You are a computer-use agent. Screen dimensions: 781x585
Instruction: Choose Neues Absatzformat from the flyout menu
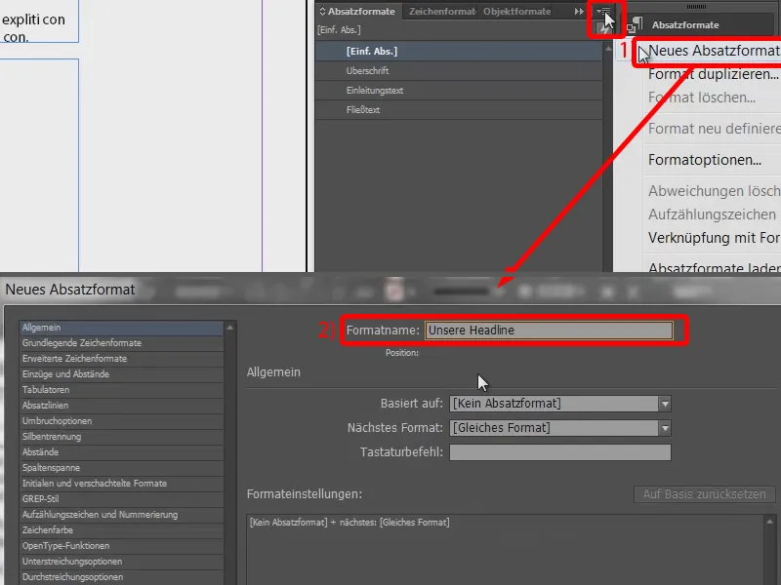pos(714,51)
